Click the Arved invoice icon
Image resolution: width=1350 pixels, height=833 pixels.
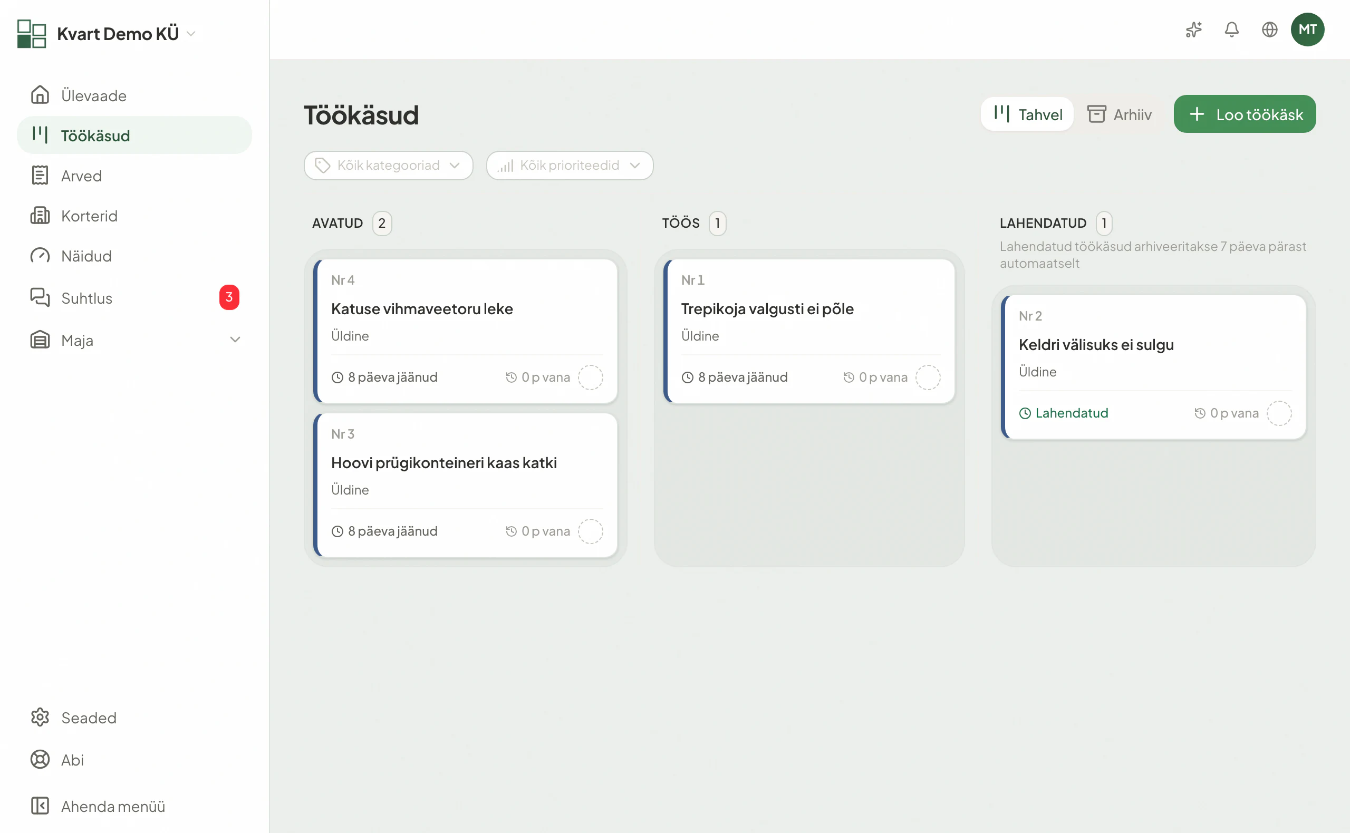point(40,175)
